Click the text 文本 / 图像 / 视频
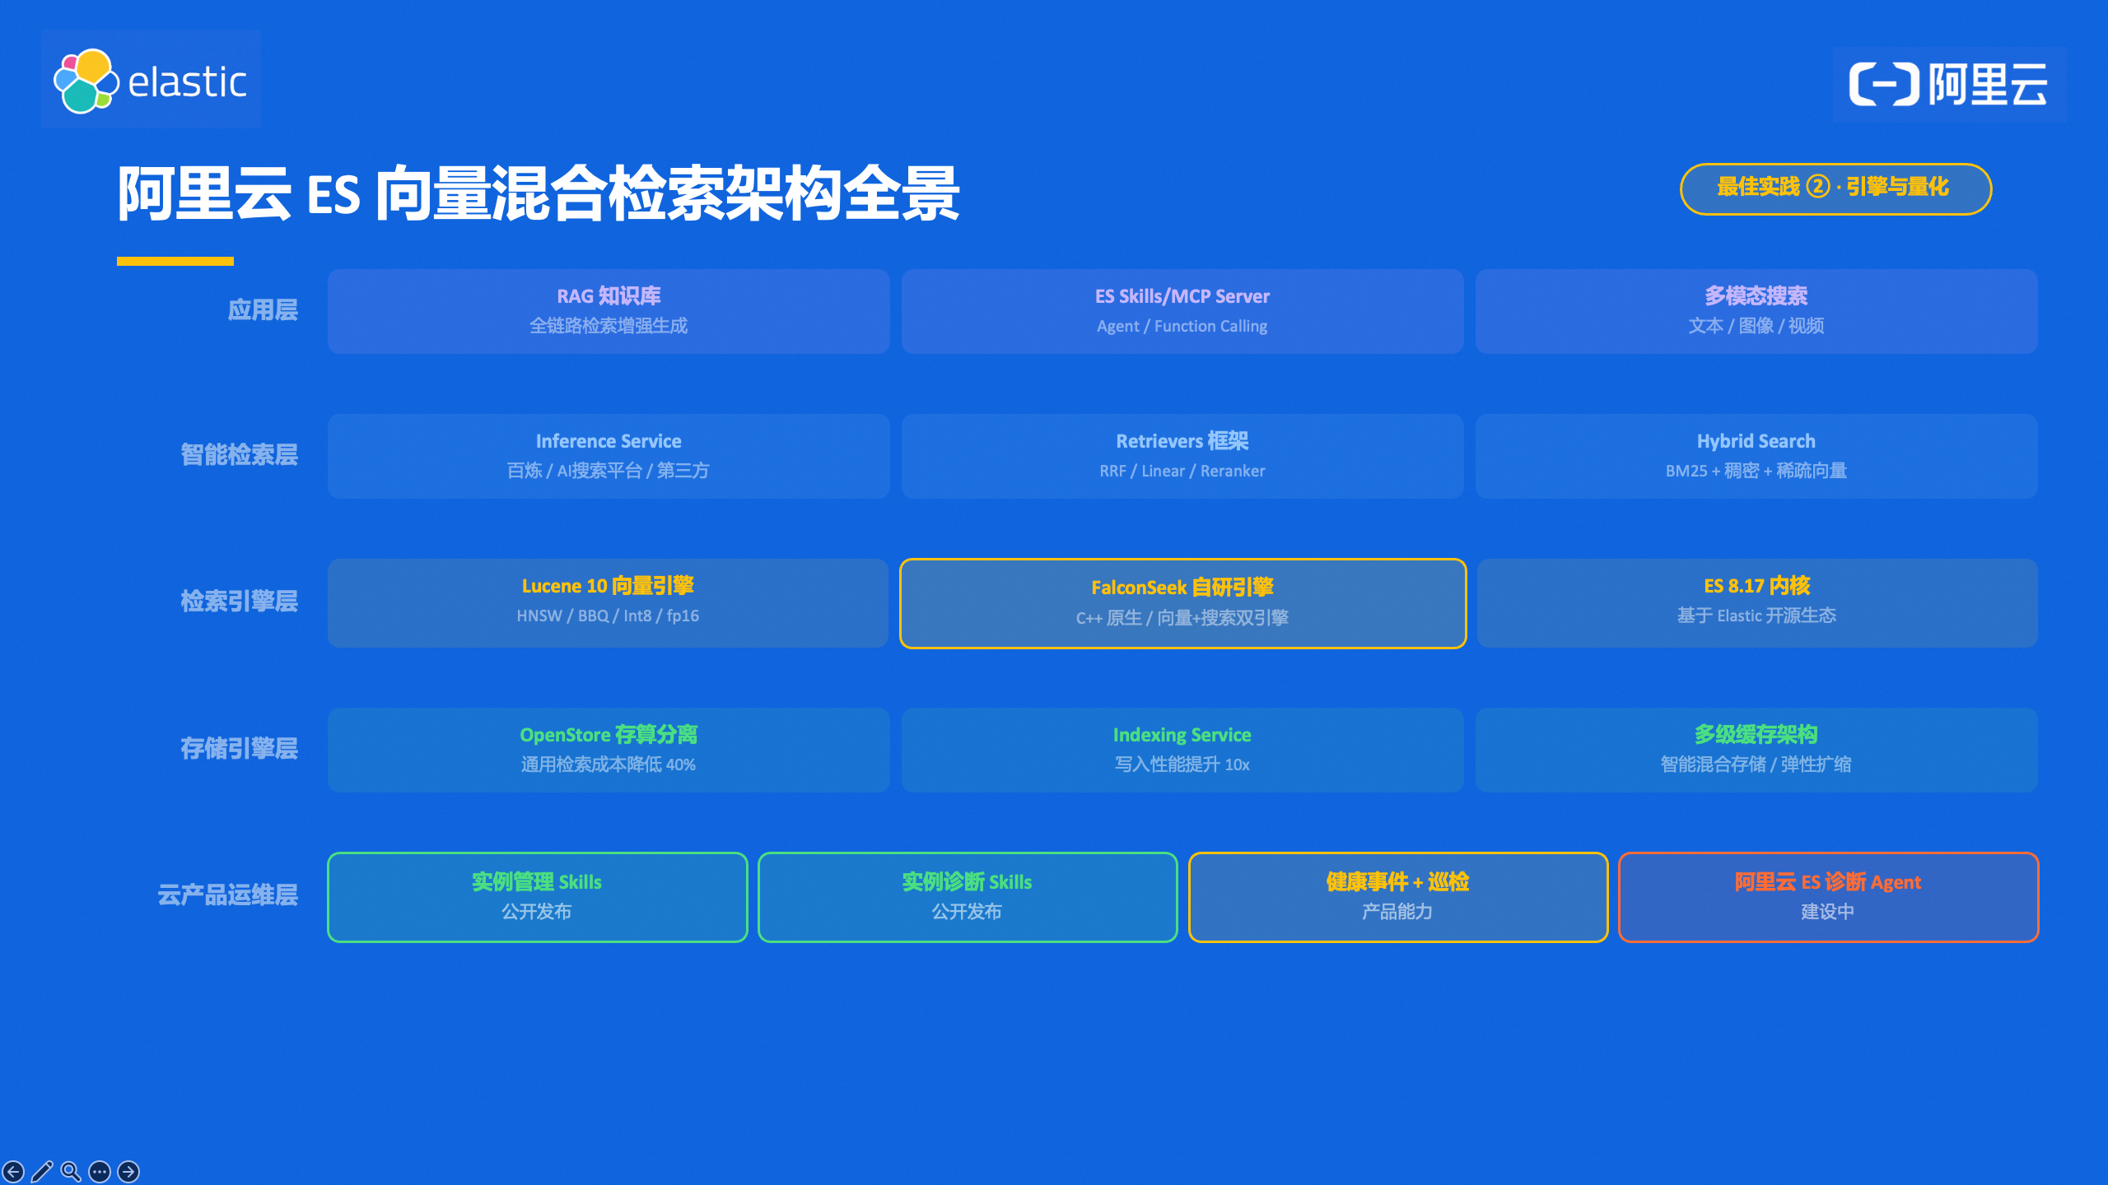This screenshot has height=1185, width=2108. tap(1756, 326)
